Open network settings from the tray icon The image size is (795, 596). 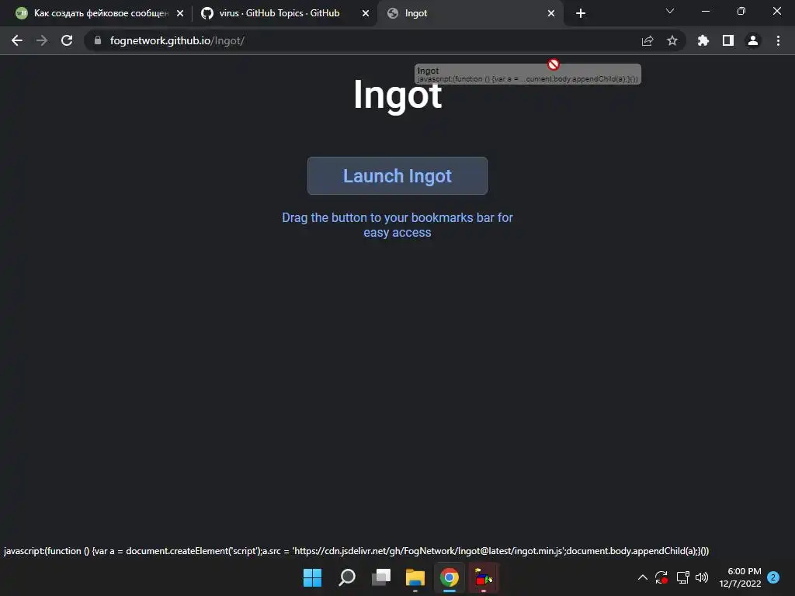click(x=683, y=577)
